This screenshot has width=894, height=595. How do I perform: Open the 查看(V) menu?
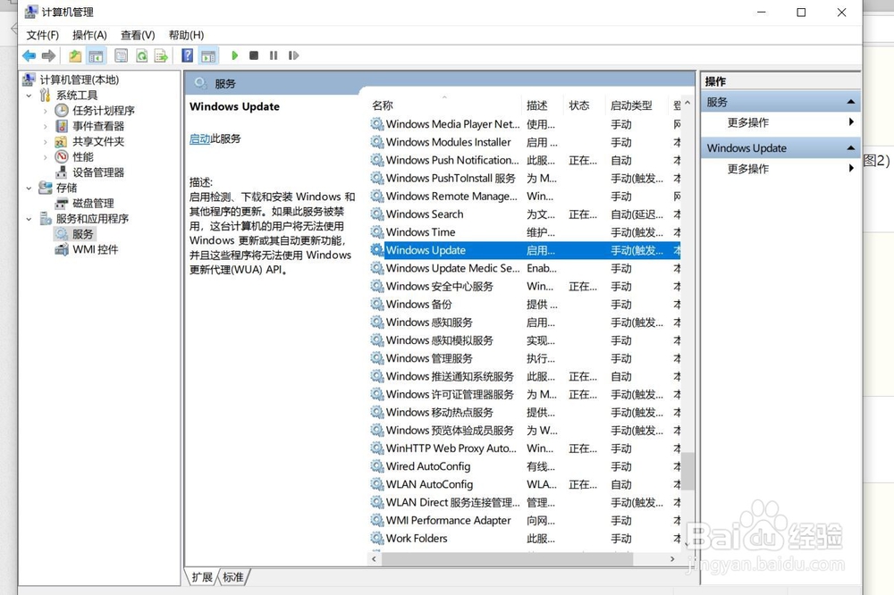(x=138, y=36)
